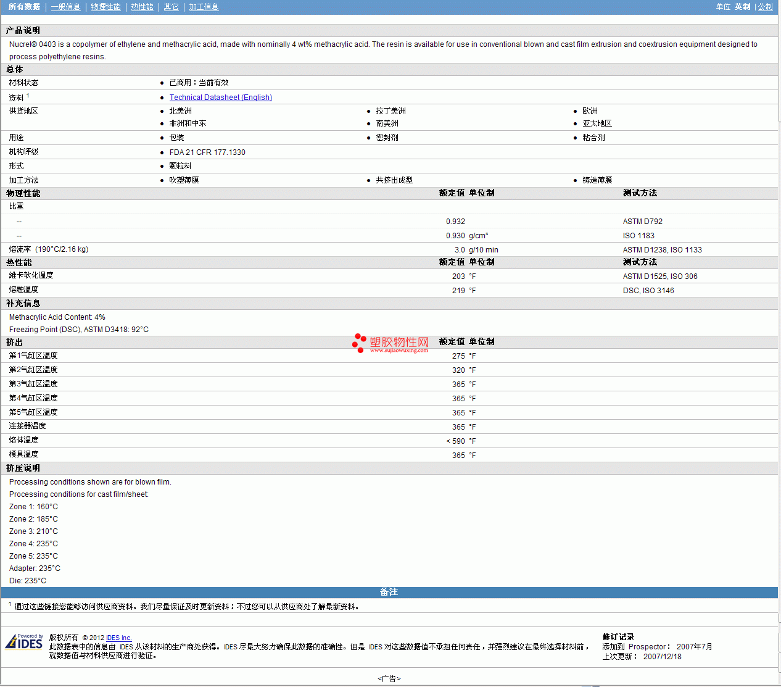The height and width of the screenshot is (687, 781).
Task: Select region 欧洲
Action: coord(590,111)
